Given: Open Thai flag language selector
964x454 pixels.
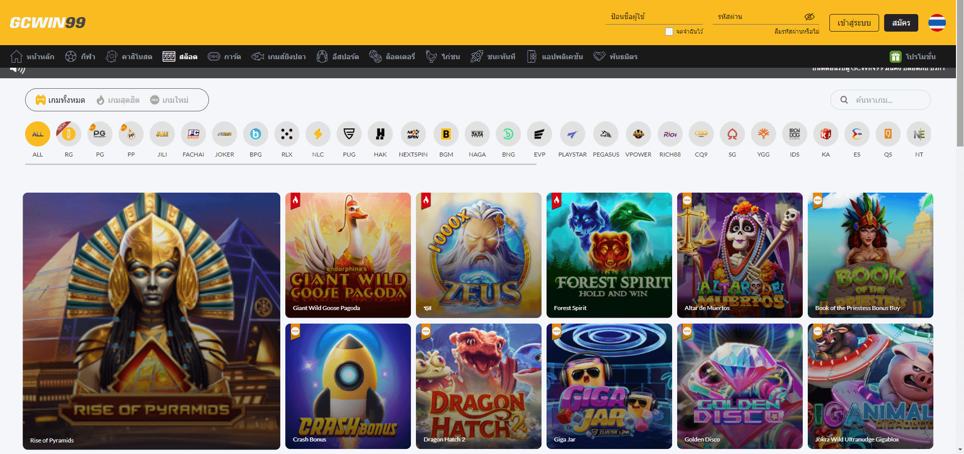Looking at the screenshot, I should point(937,23).
